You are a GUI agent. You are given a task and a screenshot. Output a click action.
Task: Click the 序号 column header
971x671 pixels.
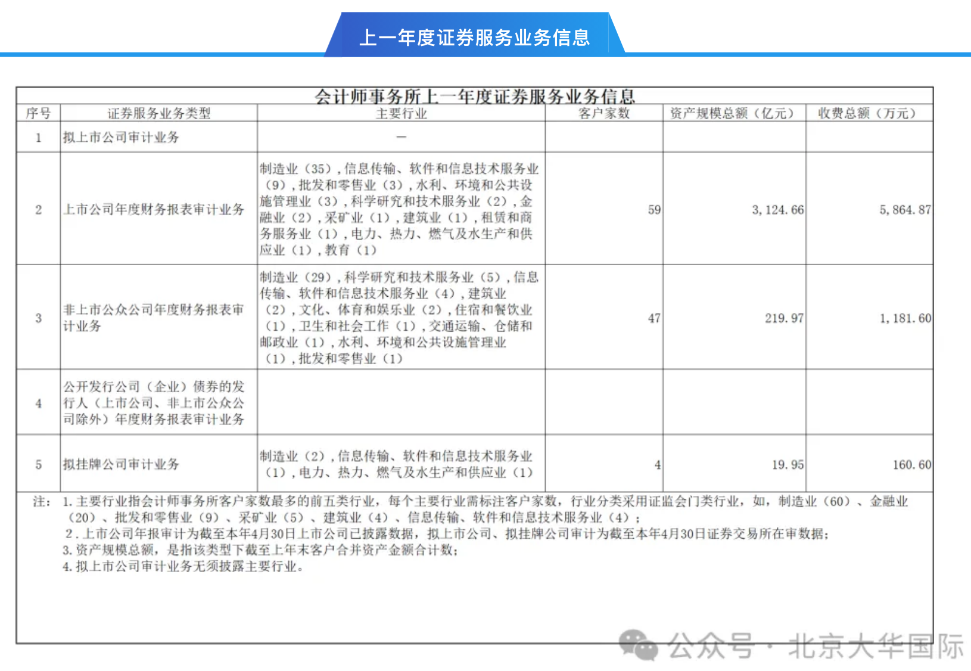click(x=38, y=113)
